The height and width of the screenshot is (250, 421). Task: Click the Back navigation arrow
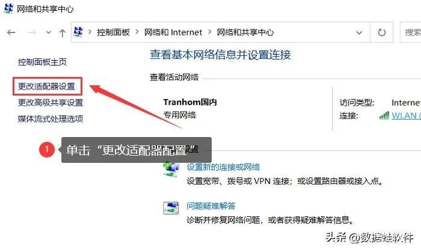[x=11, y=32]
